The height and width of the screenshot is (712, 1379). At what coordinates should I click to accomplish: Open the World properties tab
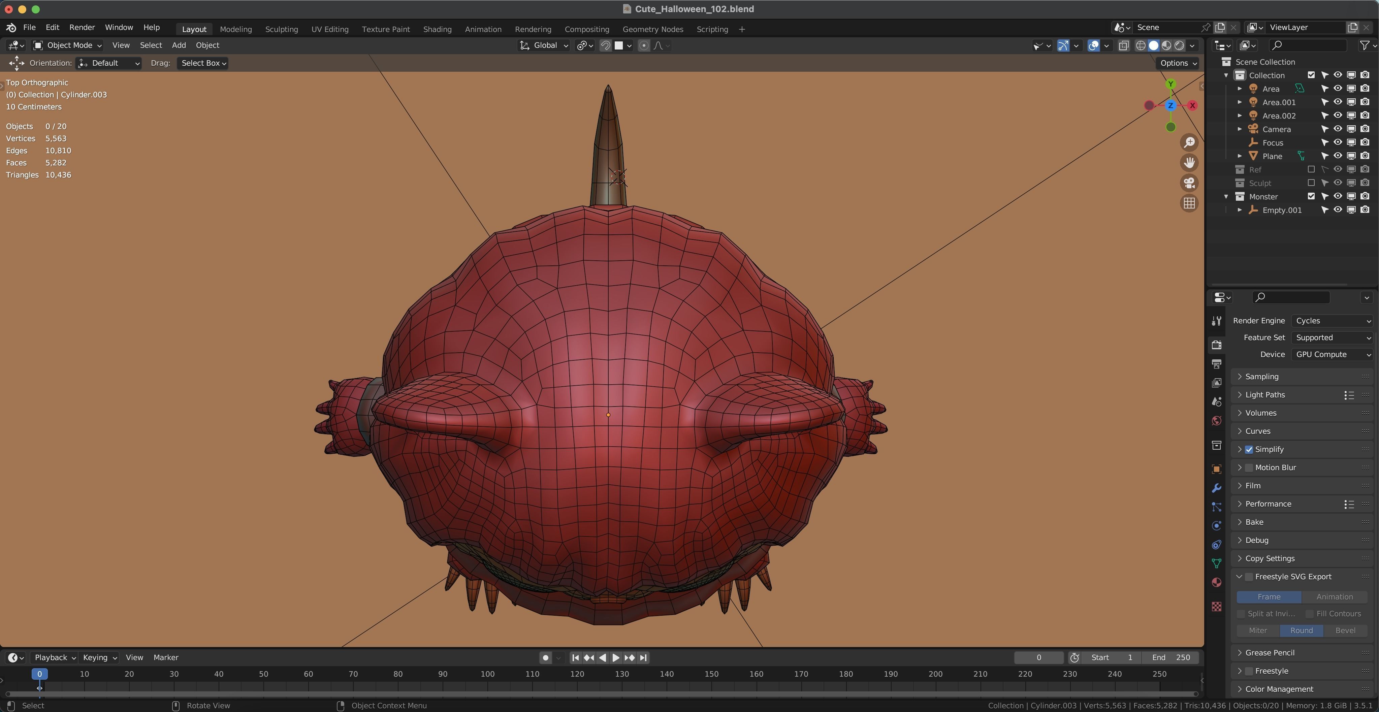point(1216,421)
